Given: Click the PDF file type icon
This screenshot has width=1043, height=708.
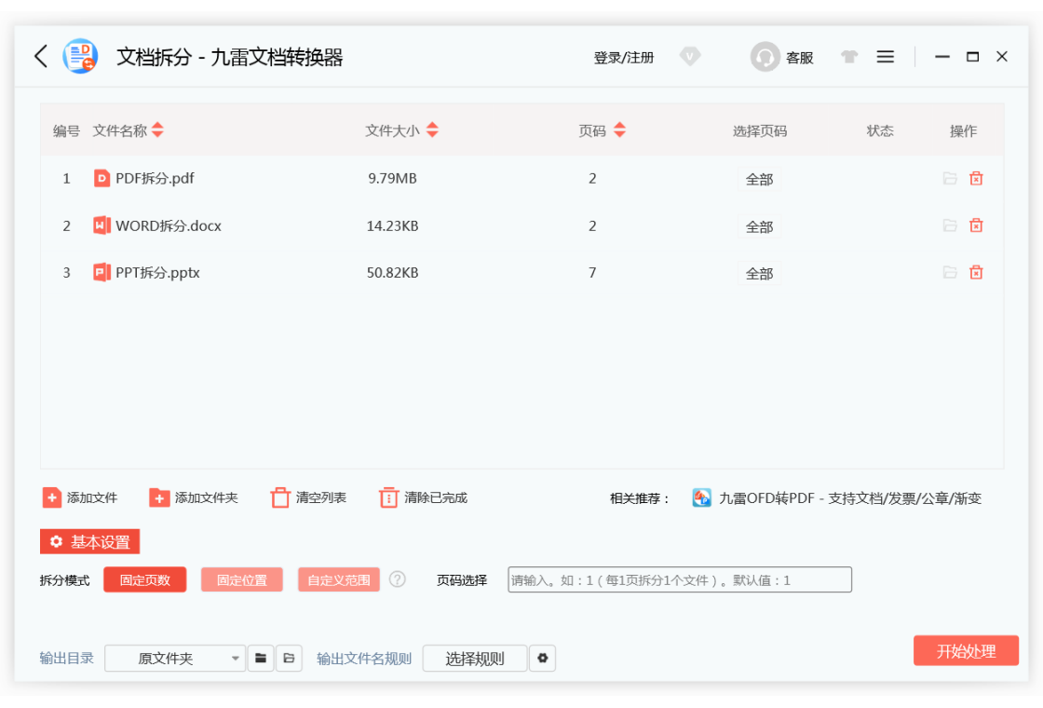Looking at the screenshot, I should (102, 178).
